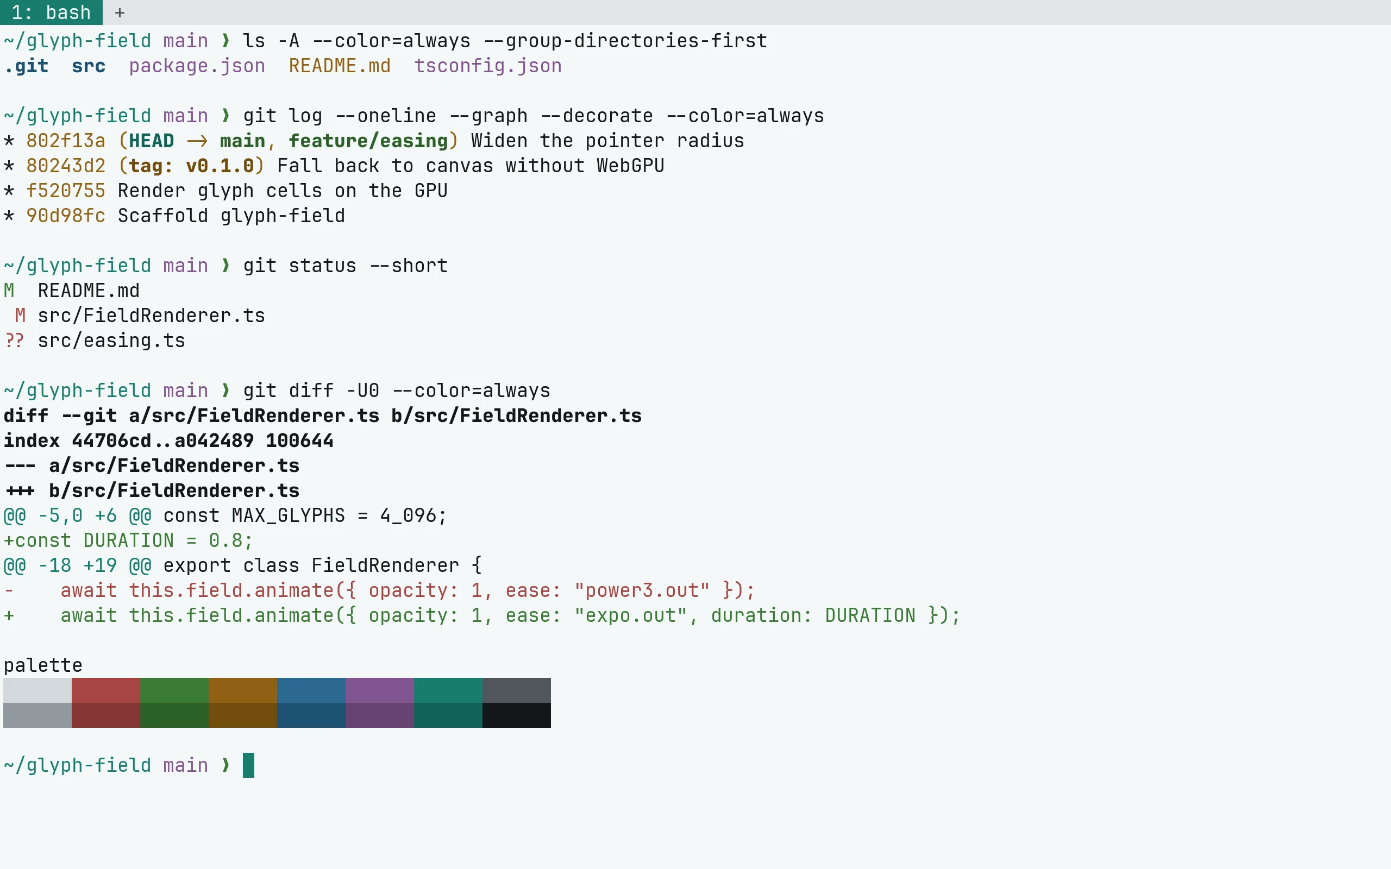Click the '@@ -5,0 +6 @@' hunk header
The width and height of the screenshot is (1391, 869).
pos(77,515)
